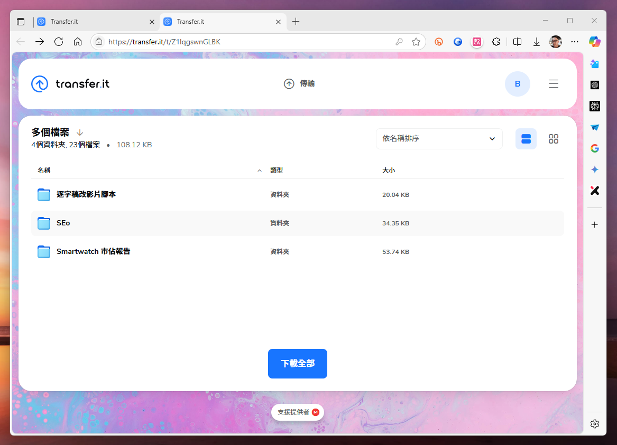Open browser extensions puzzle icon
The width and height of the screenshot is (617, 445).
[x=495, y=42]
